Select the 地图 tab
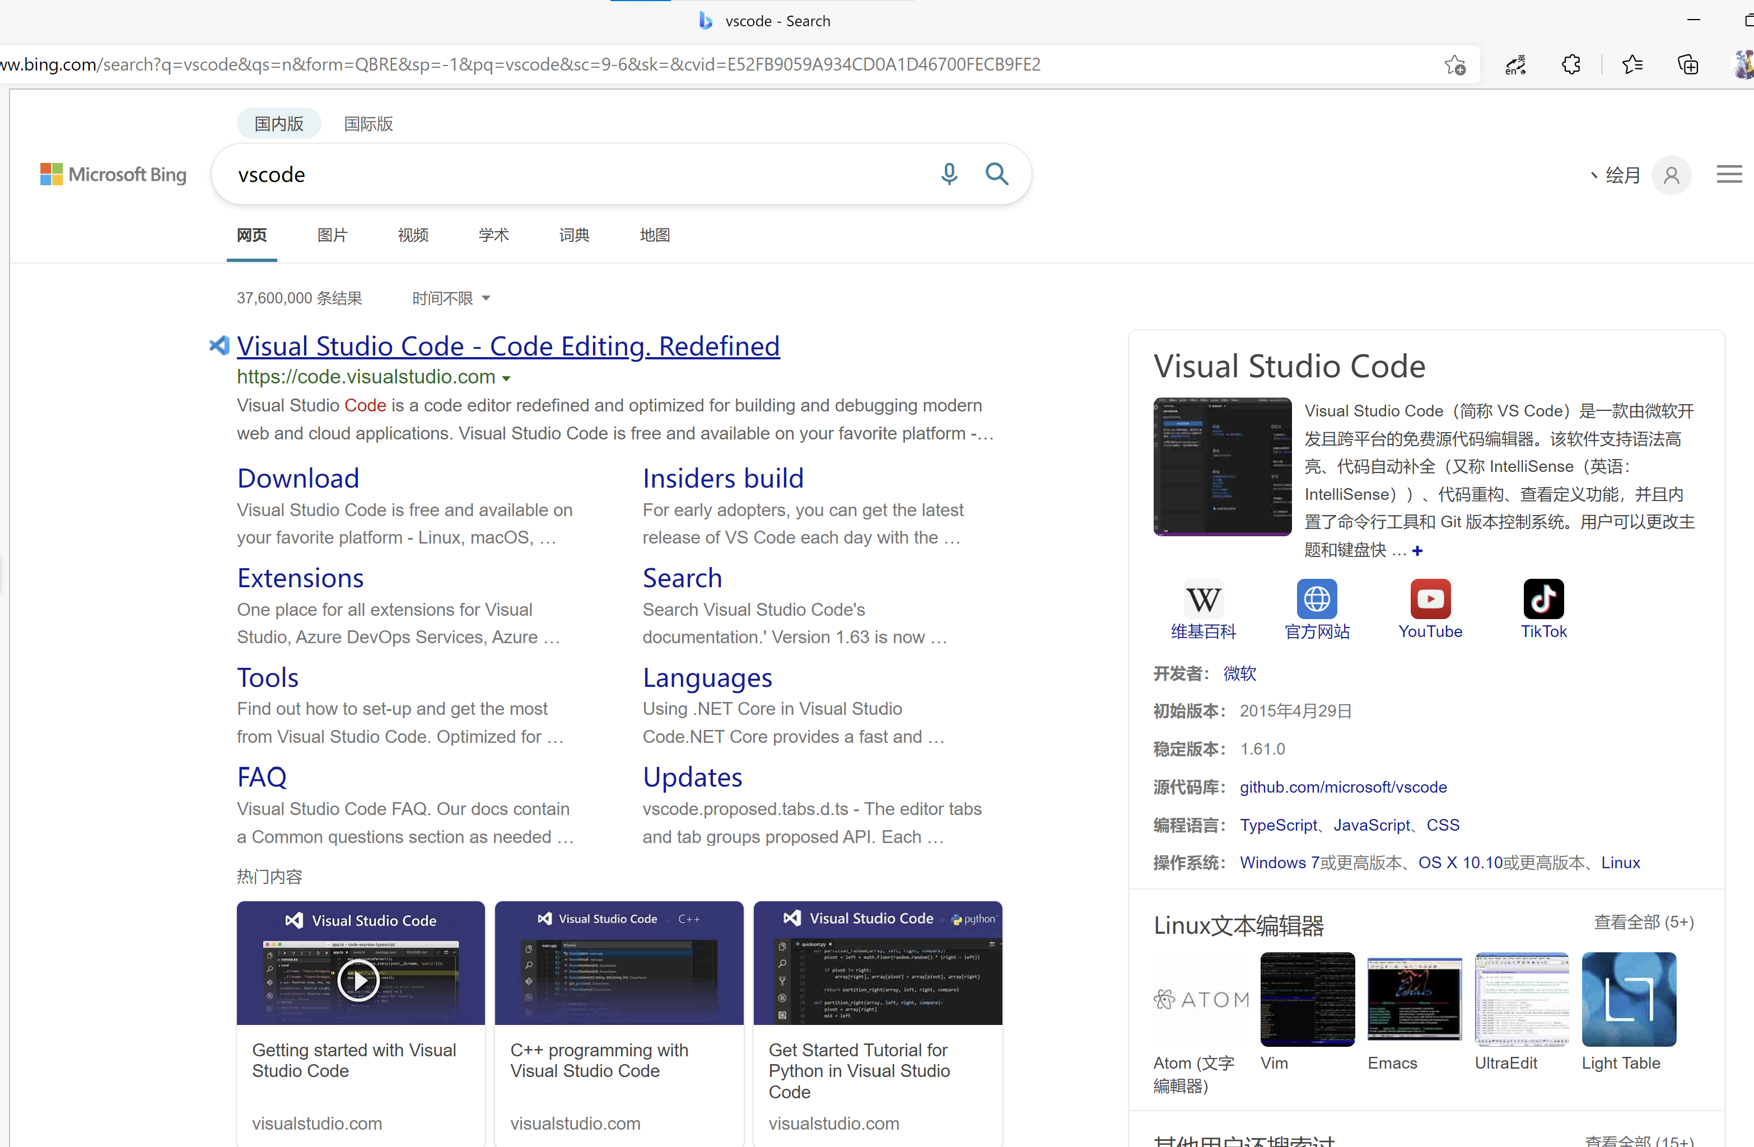 (x=655, y=235)
